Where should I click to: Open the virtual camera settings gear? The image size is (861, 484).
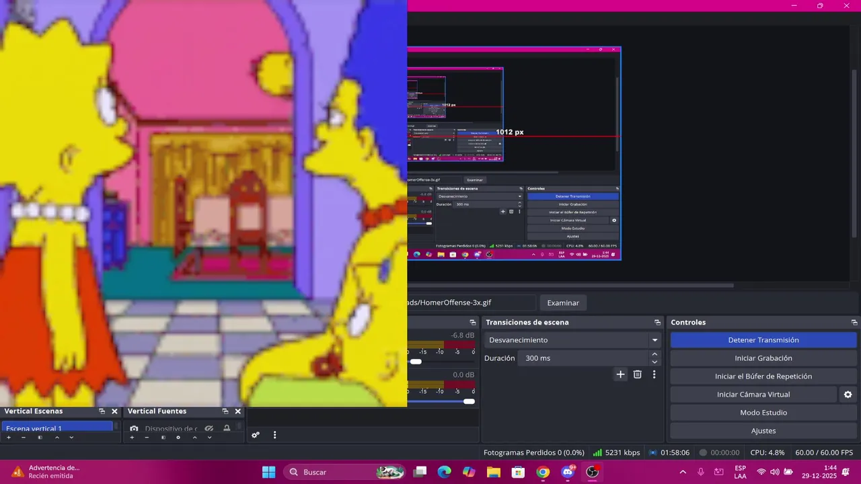pos(848,395)
